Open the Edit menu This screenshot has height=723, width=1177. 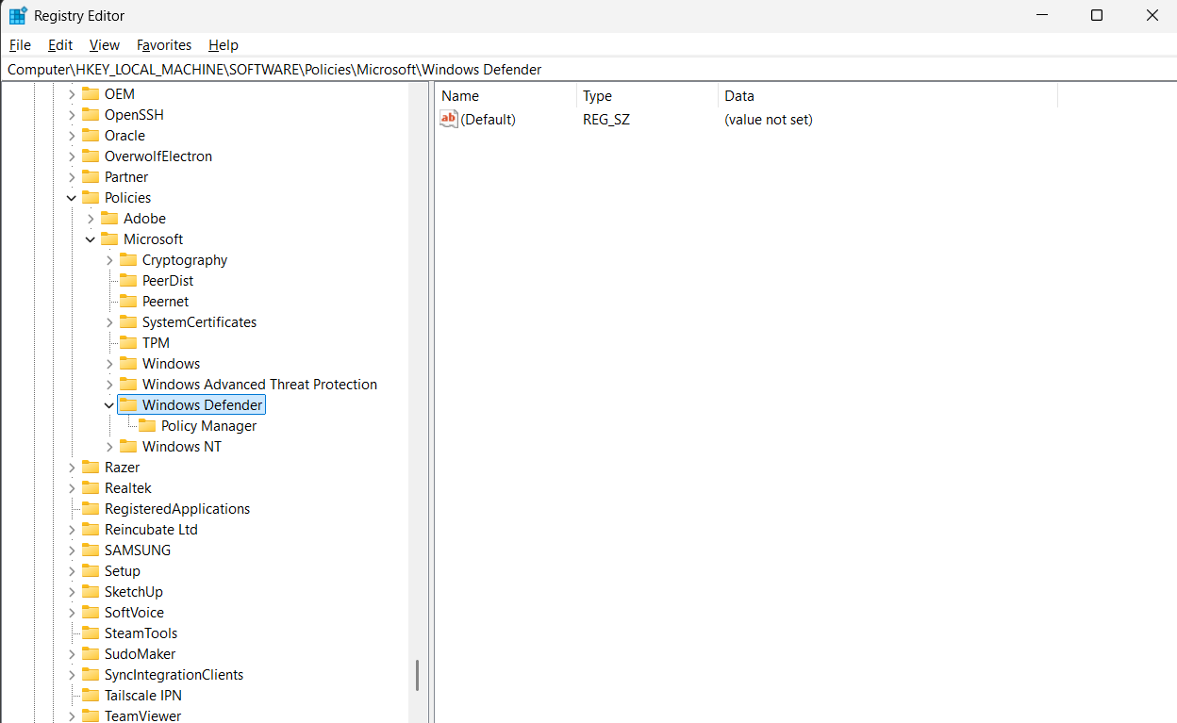tap(60, 45)
